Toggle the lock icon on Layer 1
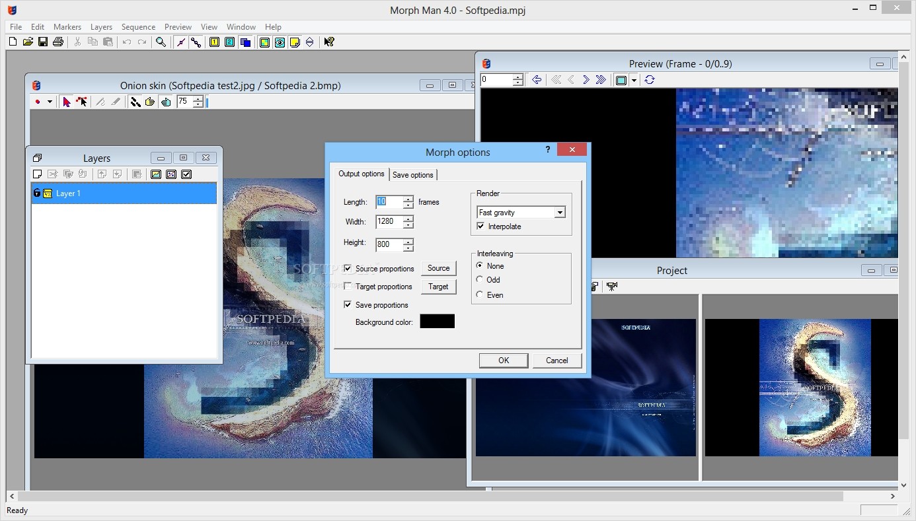Viewport: 916px width, 521px height. [37, 193]
